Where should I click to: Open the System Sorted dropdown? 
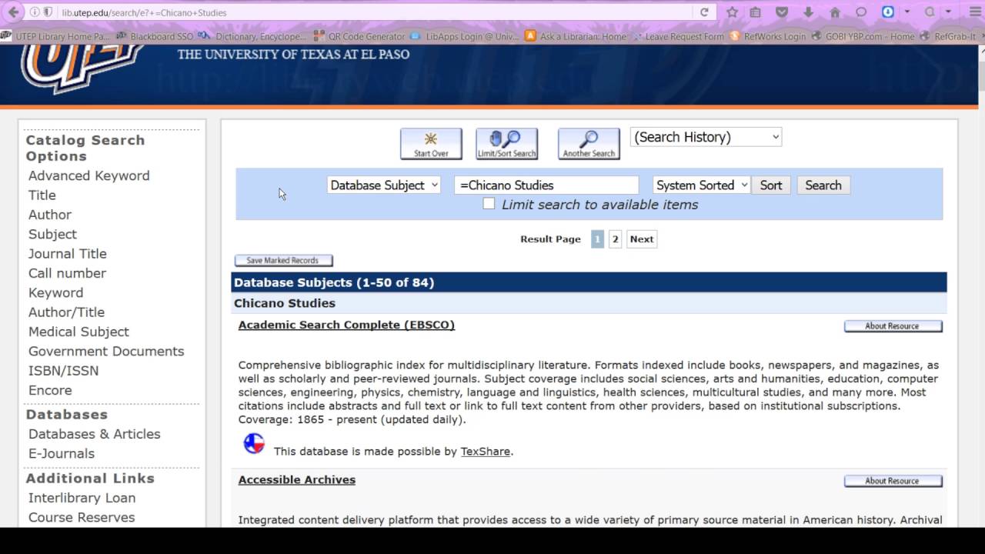(701, 185)
